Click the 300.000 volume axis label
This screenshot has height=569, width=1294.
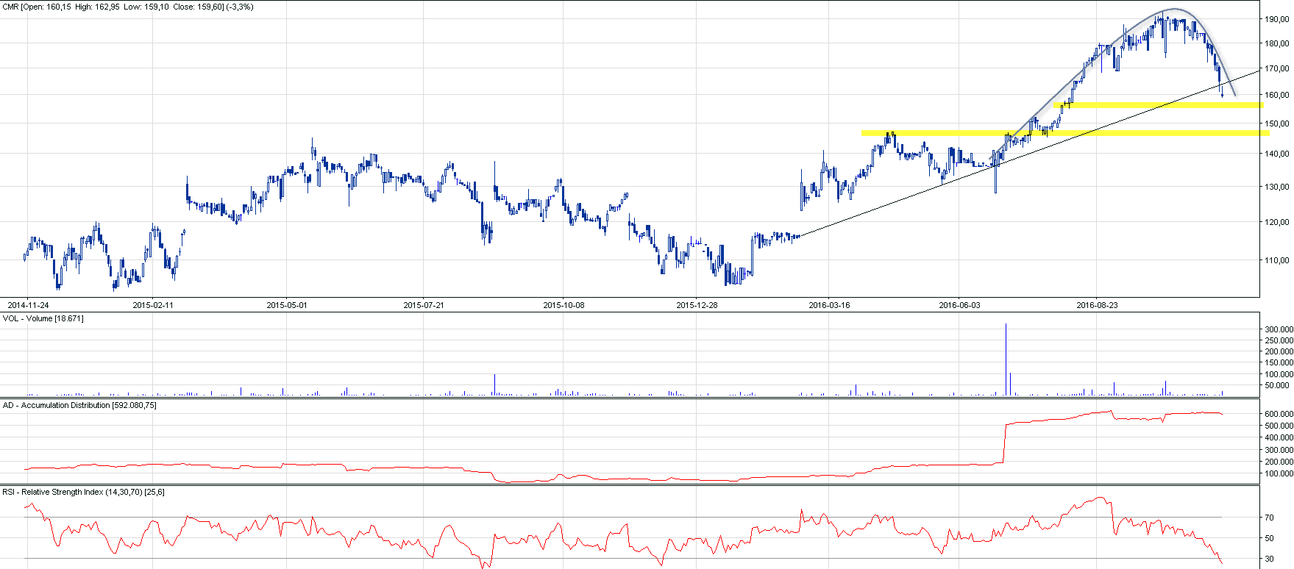[1279, 330]
